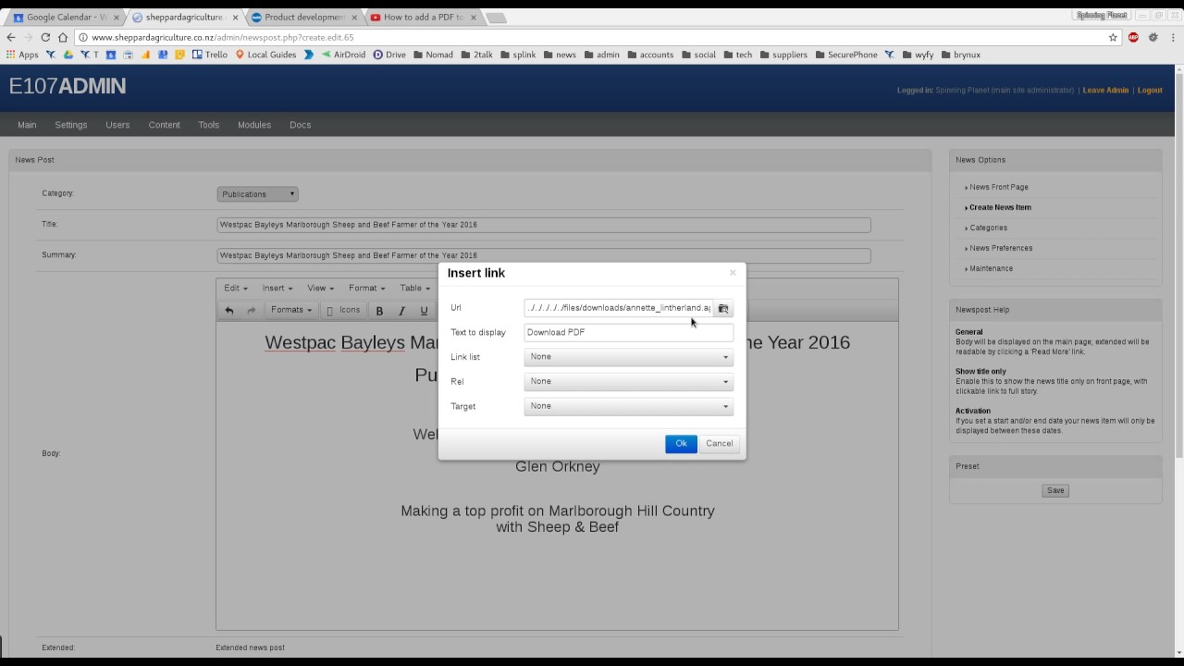Open the Settings admin menu
The image size is (1184, 666).
[x=70, y=125]
